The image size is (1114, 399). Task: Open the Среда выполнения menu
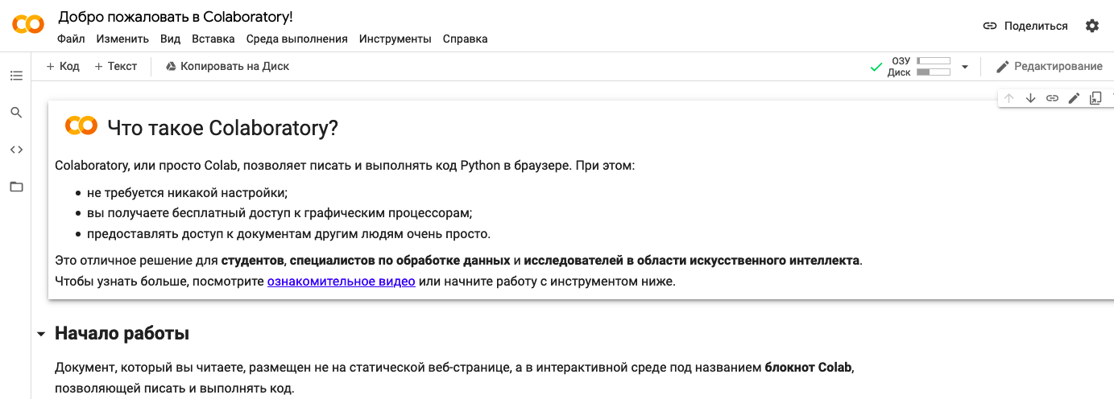click(x=297, y=39)
